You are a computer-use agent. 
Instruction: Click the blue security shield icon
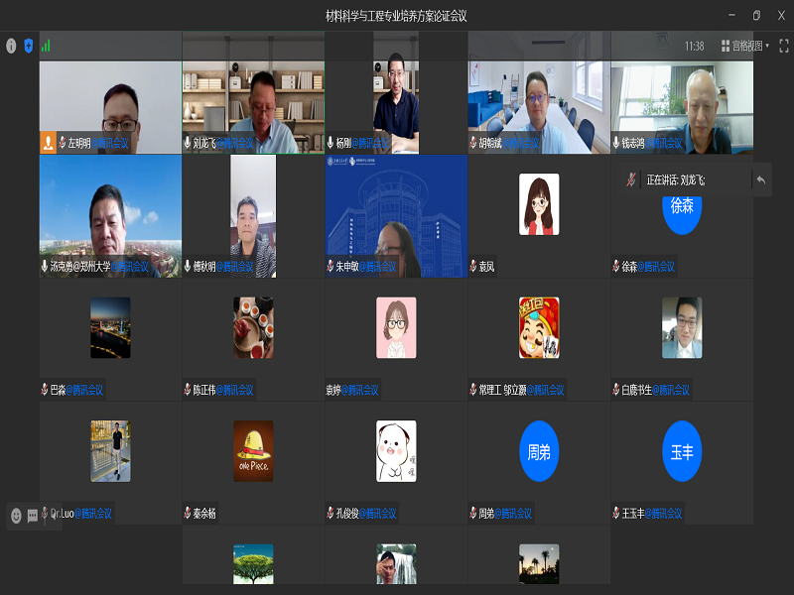tap(29, 46)
